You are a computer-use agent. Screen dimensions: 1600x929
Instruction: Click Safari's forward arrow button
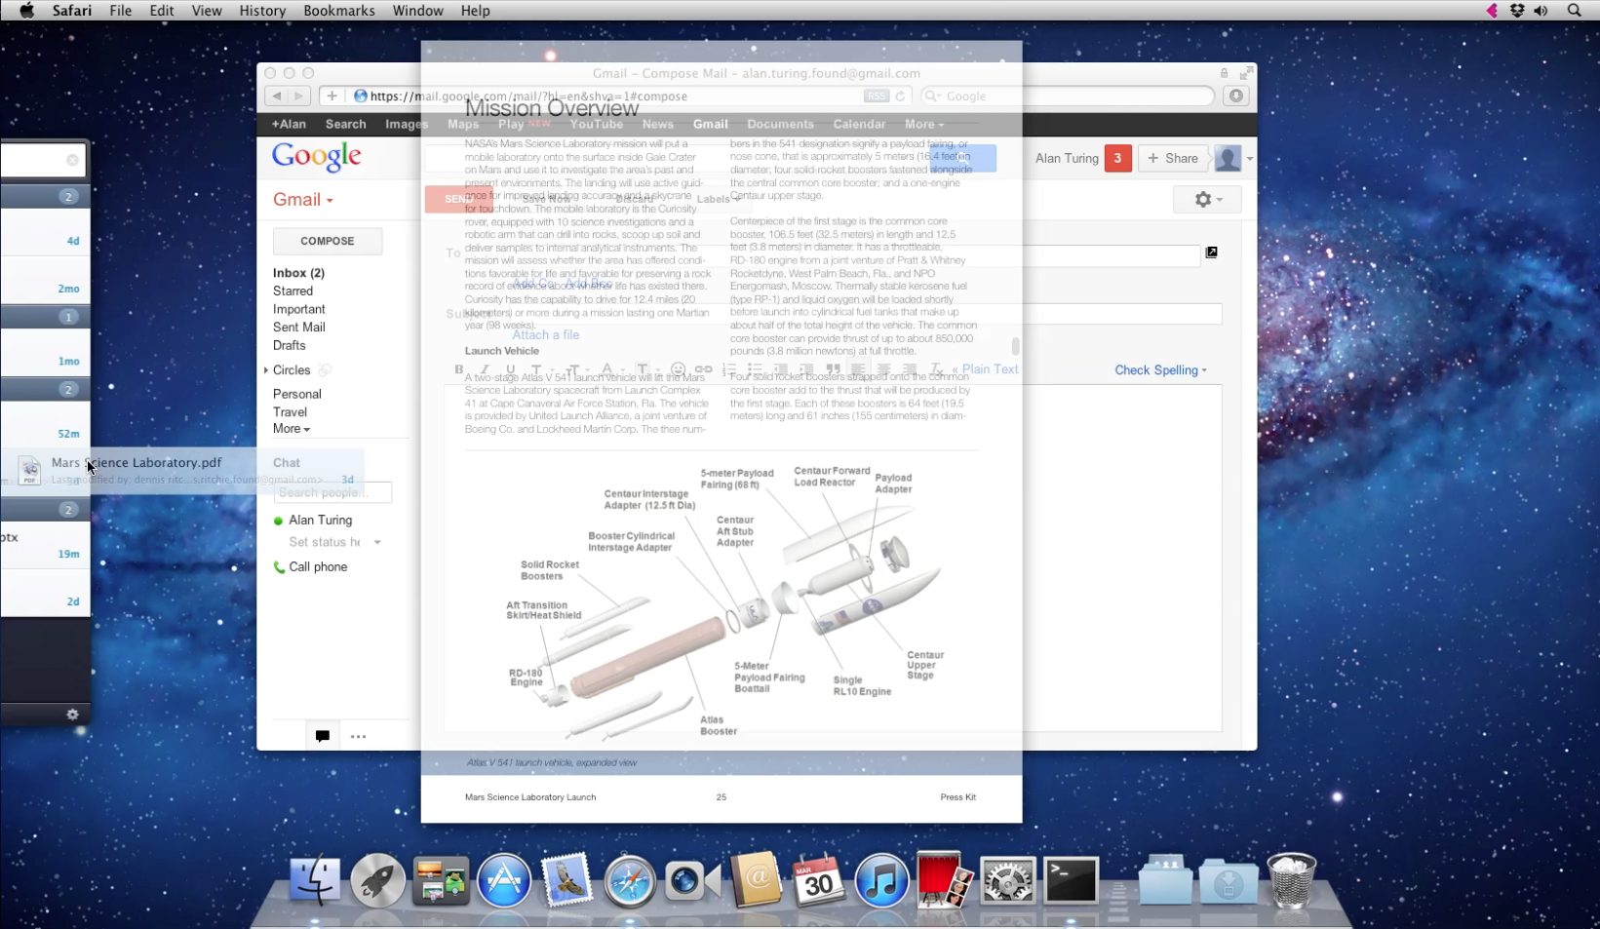(299, 96)
